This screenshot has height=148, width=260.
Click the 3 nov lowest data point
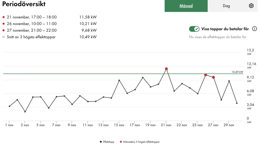pyautogui.click(x=25, y=112)
